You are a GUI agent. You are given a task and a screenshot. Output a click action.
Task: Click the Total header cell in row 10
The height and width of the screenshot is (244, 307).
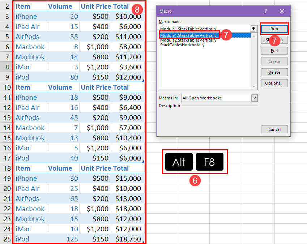(x=128, y=87)
